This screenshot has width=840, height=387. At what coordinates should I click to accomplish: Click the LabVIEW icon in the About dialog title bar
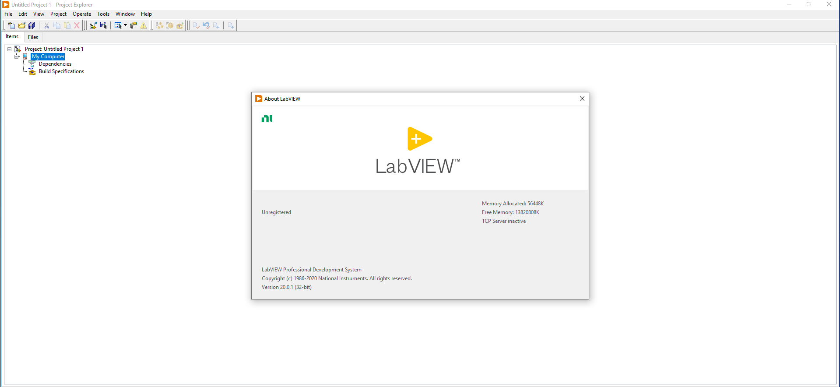click(259, 99)
